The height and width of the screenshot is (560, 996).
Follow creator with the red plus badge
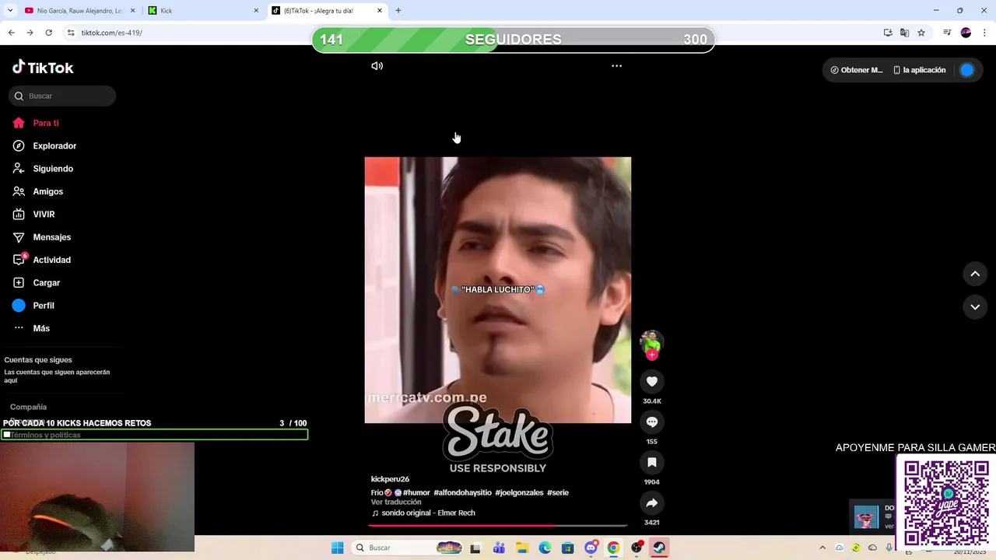pos(652,355)
